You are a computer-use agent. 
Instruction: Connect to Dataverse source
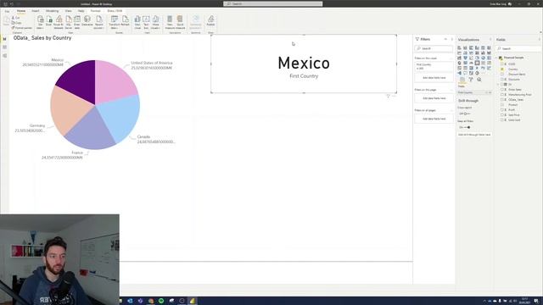(87, 20)
